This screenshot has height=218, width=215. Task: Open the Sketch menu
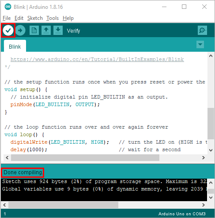[35, 18]
